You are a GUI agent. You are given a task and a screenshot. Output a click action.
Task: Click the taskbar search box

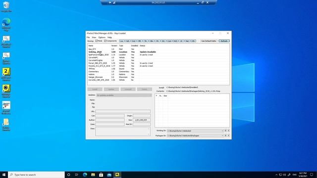[36, 175]
